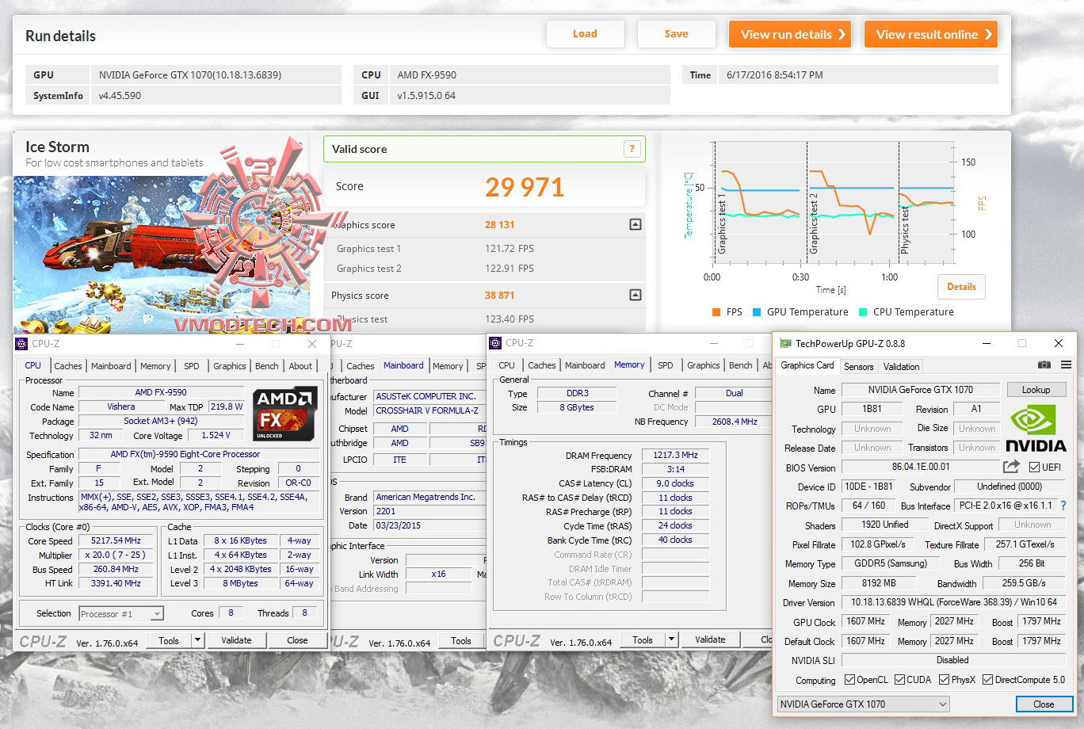
Task: Open the About tab in CPU-Z
Action: pos(300,366)
